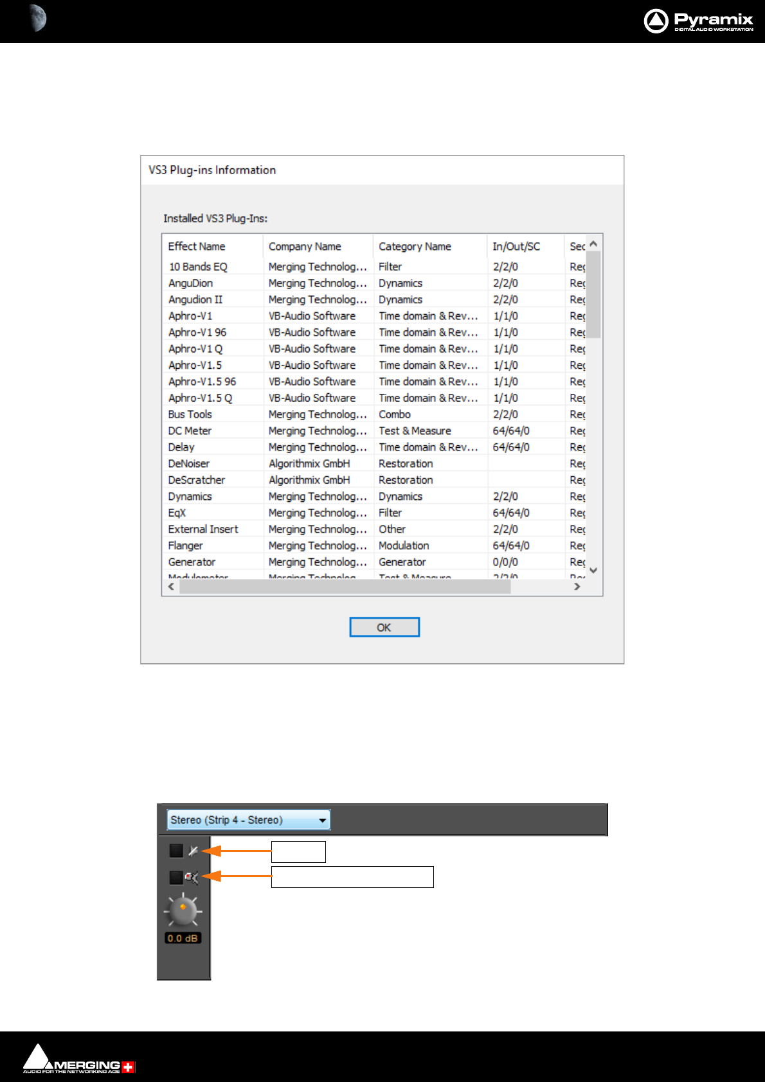The image size is (765, 1082).
Task: Select the Angudion II plug-in row
Action: [374, 299]
